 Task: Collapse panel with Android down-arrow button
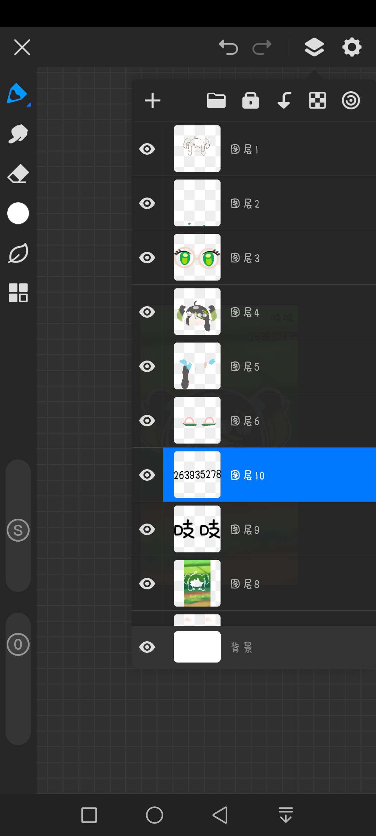click(285, 815)
